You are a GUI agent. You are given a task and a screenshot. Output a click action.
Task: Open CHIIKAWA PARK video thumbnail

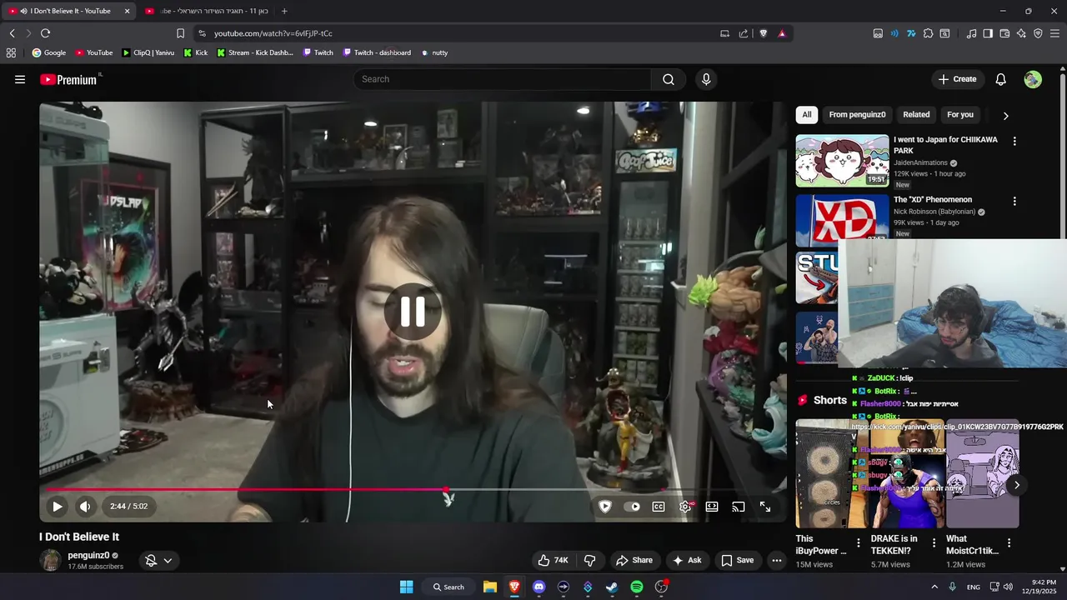click(842, 161)
